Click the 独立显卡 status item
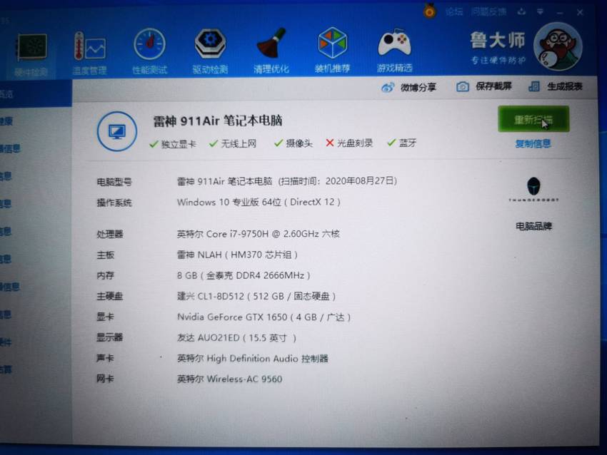Image resolution: width=607 pixels, height=455 pixels. click(173, 144)
